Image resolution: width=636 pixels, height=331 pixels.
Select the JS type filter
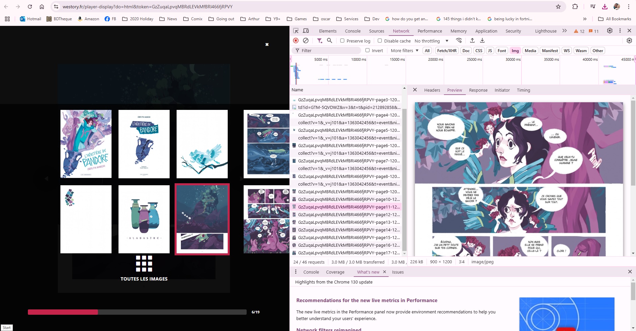coord(490,50)
